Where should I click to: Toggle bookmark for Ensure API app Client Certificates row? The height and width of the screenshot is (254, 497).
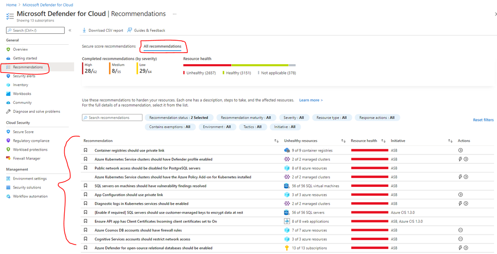[x=85, y=221]
